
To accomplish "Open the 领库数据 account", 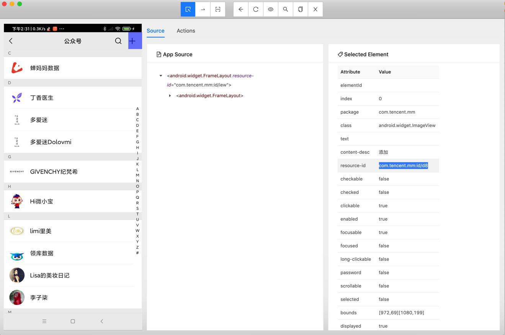I will point(73,253).
